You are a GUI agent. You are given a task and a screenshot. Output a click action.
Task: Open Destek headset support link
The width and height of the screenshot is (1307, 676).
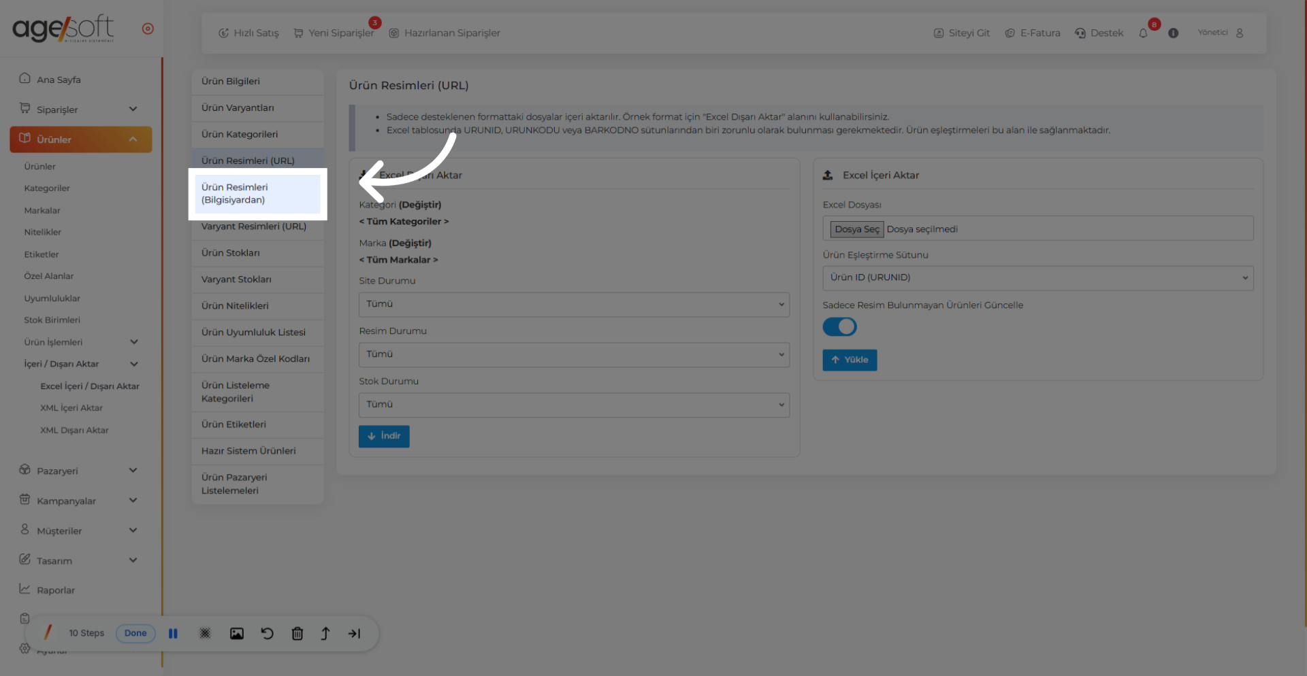click(1099, 33)
